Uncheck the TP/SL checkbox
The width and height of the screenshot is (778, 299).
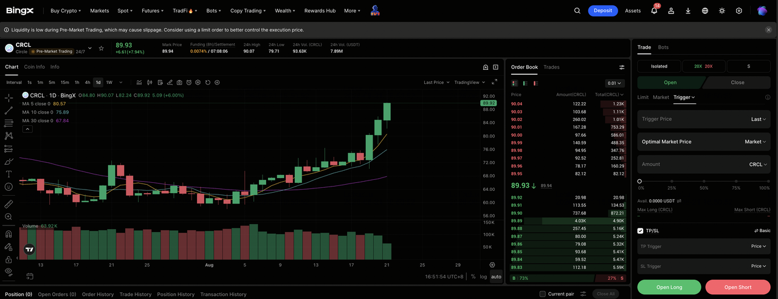point(641,231)
